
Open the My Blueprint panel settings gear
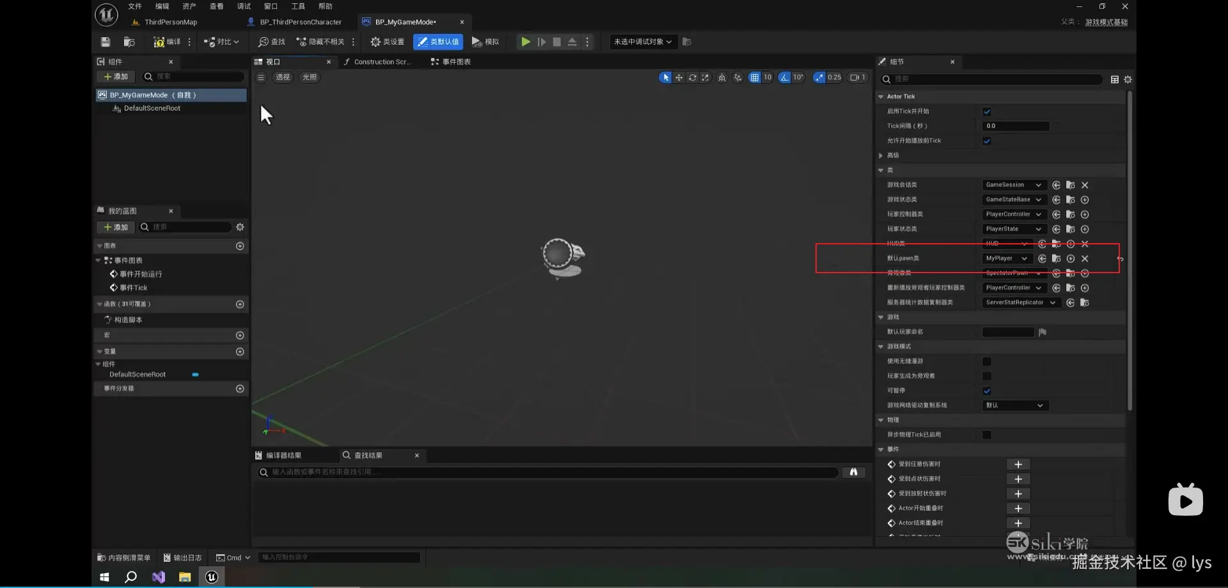[240, 227]
